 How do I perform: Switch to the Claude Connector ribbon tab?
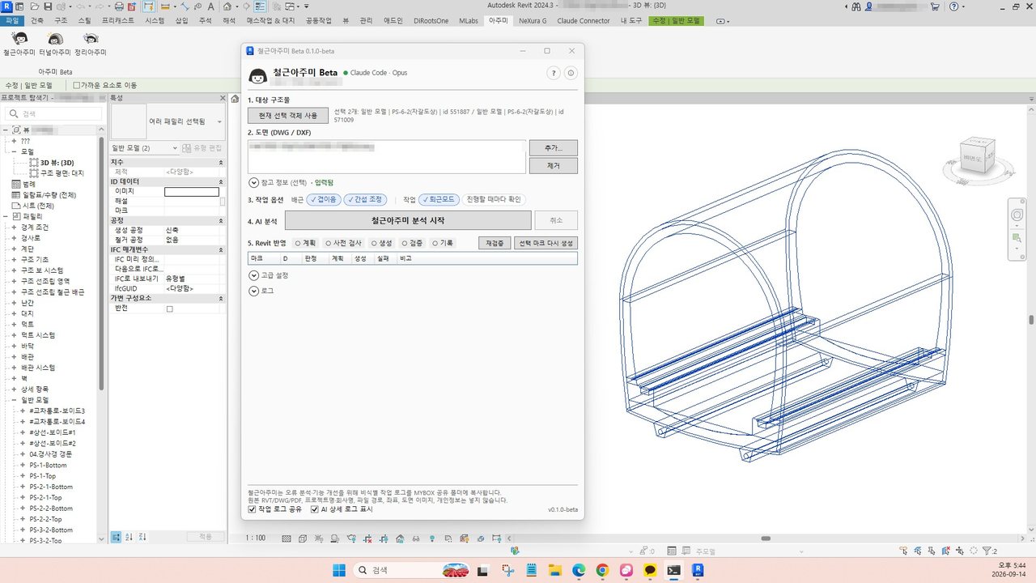tap(584, 20)
